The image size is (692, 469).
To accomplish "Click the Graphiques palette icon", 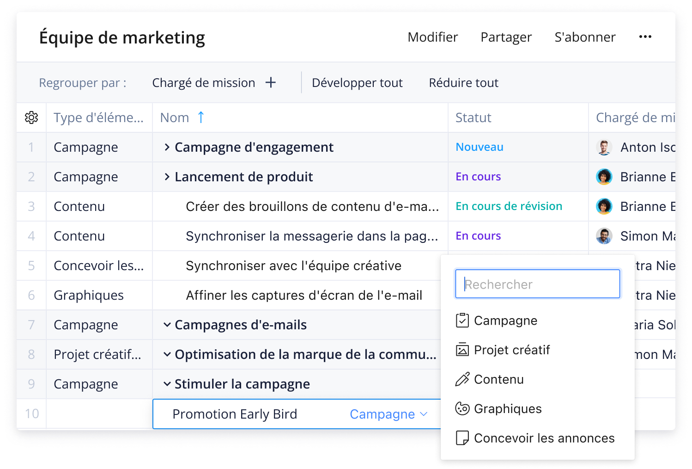I will [x=462, y=409].
